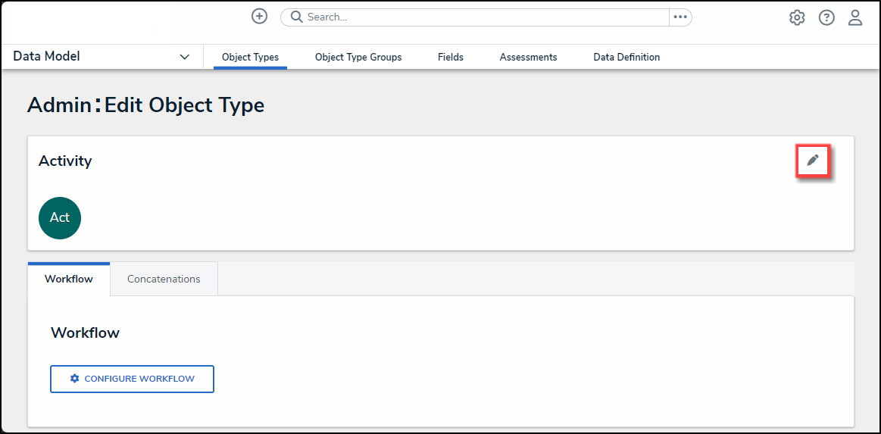Viewport: 881px width, 434px height.
Task: Switch to the Object Types tab
Action: coord(250,57)
